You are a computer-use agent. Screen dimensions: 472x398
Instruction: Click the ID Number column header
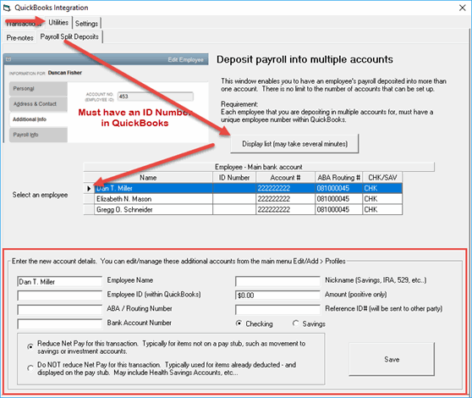[x=234, y=178]
